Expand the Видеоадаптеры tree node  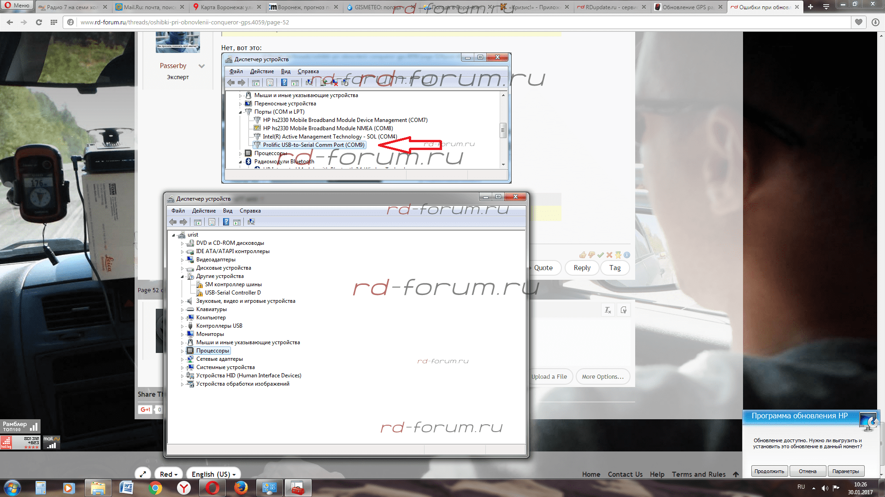pyautogui.click(x=183, y=260)
